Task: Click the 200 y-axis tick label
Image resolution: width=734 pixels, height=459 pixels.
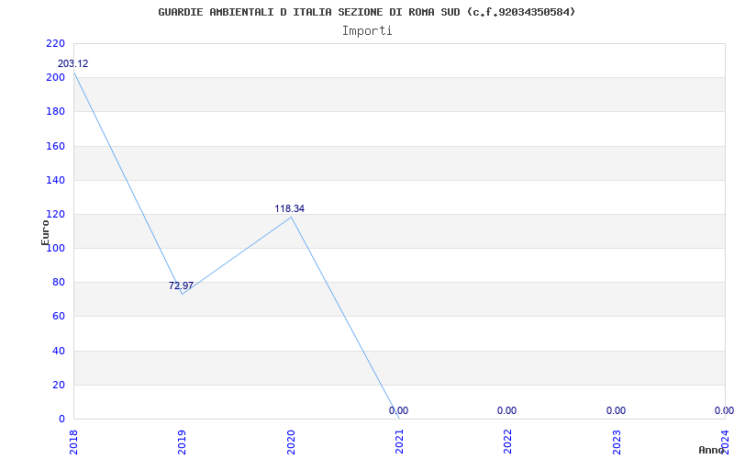Action: pyautogui.click(x=55, y=78)
